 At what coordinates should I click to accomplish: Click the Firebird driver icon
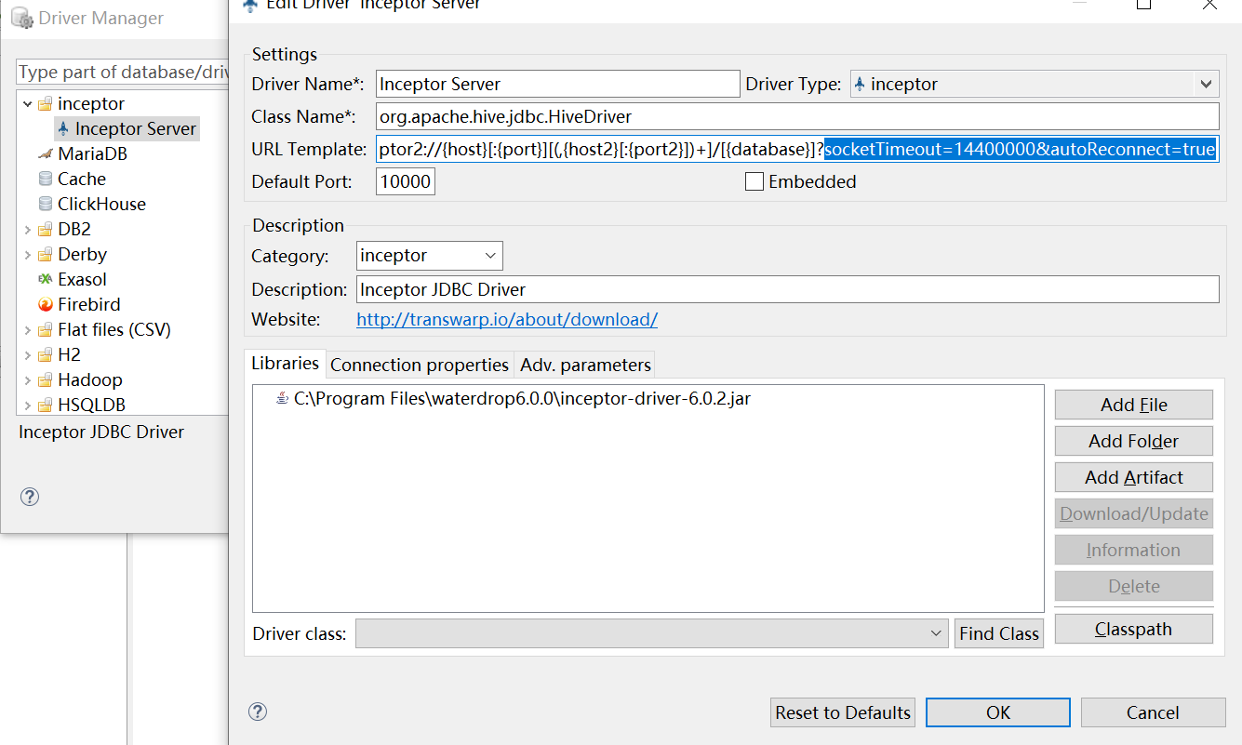pos(45,304)
